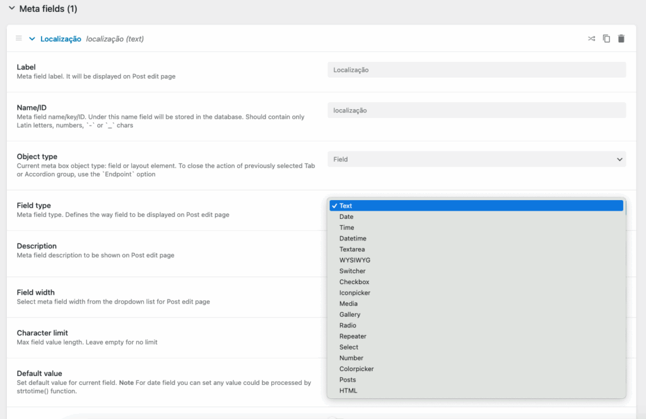Click the drag handle of Localização field
646x419 pixels.
coord(19,38)
